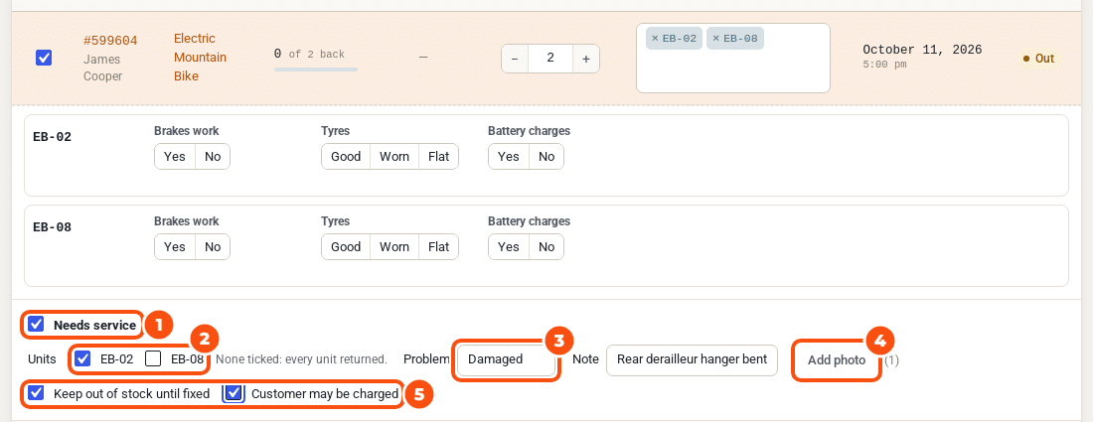Click the date October 11, 2026

(x=922, y=50)
